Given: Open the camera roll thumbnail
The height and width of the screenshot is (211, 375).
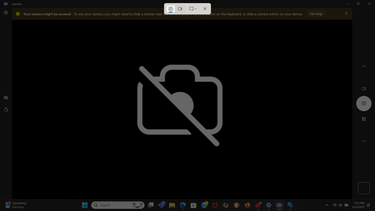Looking at the screenshot, I should [364, 188].
